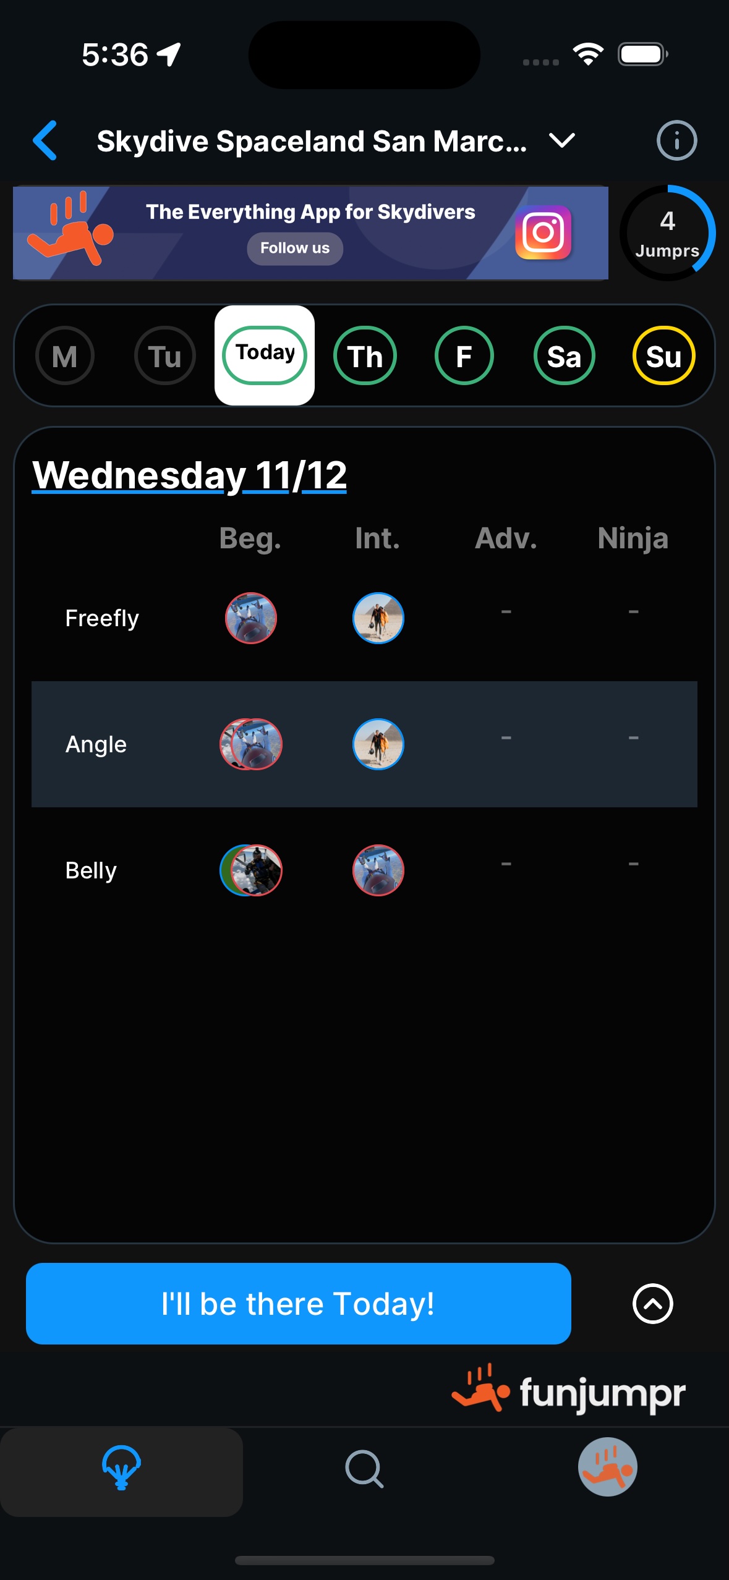Tap the Follow us button
The image size is (729, 1580).
pos(295,248)
